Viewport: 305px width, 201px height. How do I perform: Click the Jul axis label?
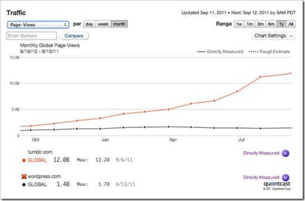241,140
